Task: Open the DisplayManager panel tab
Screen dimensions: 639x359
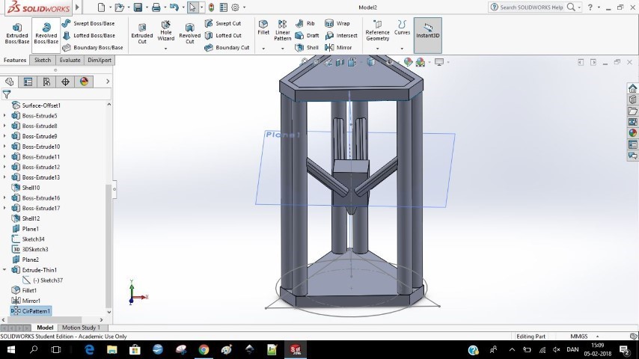Action: [x=84, y=82]
